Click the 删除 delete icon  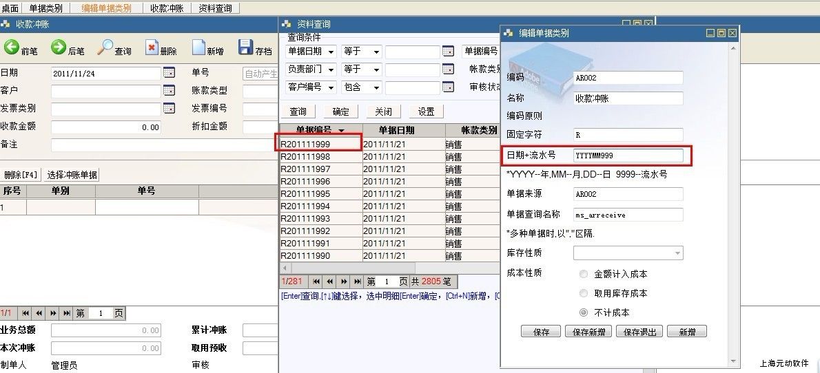pyautogui.click(x=152, y=47)
